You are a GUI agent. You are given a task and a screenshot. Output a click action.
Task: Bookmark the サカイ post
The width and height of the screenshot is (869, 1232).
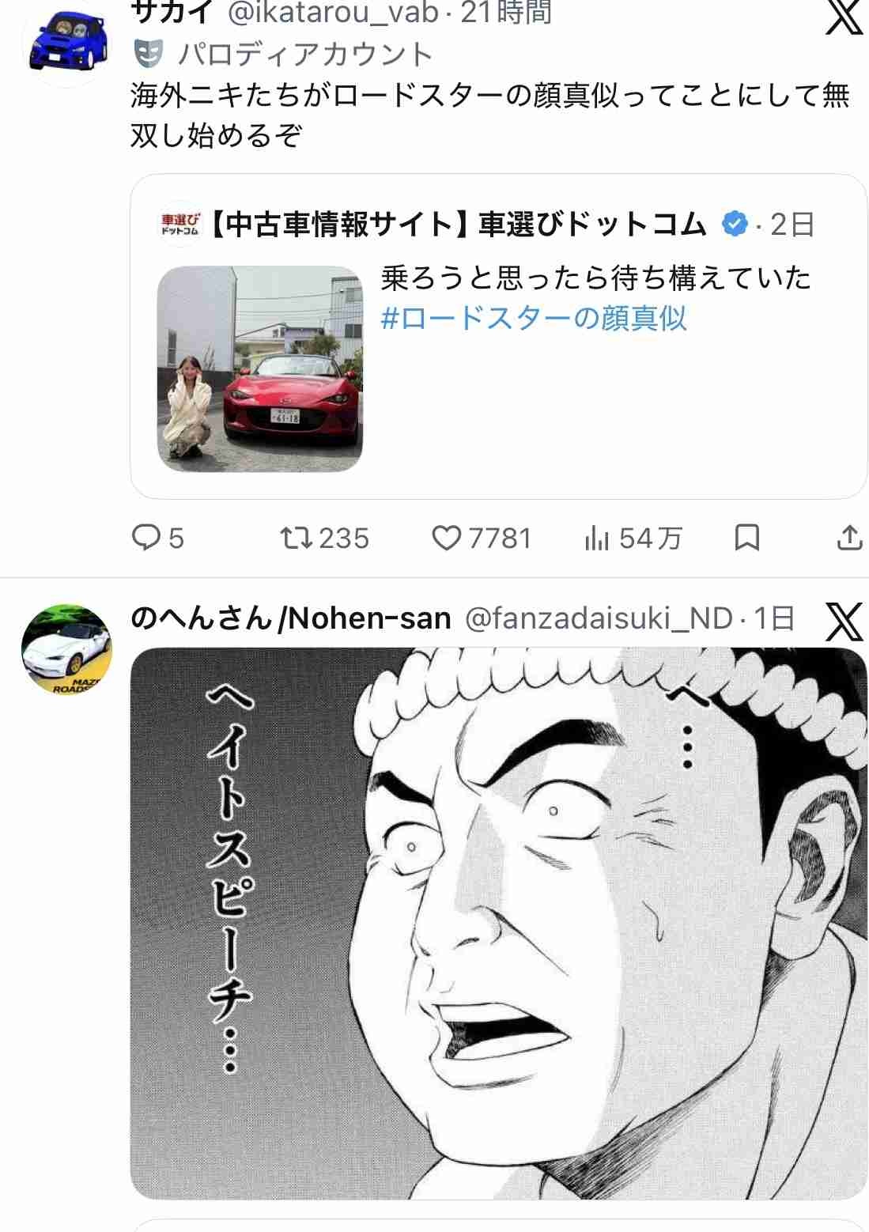(747, 539)
